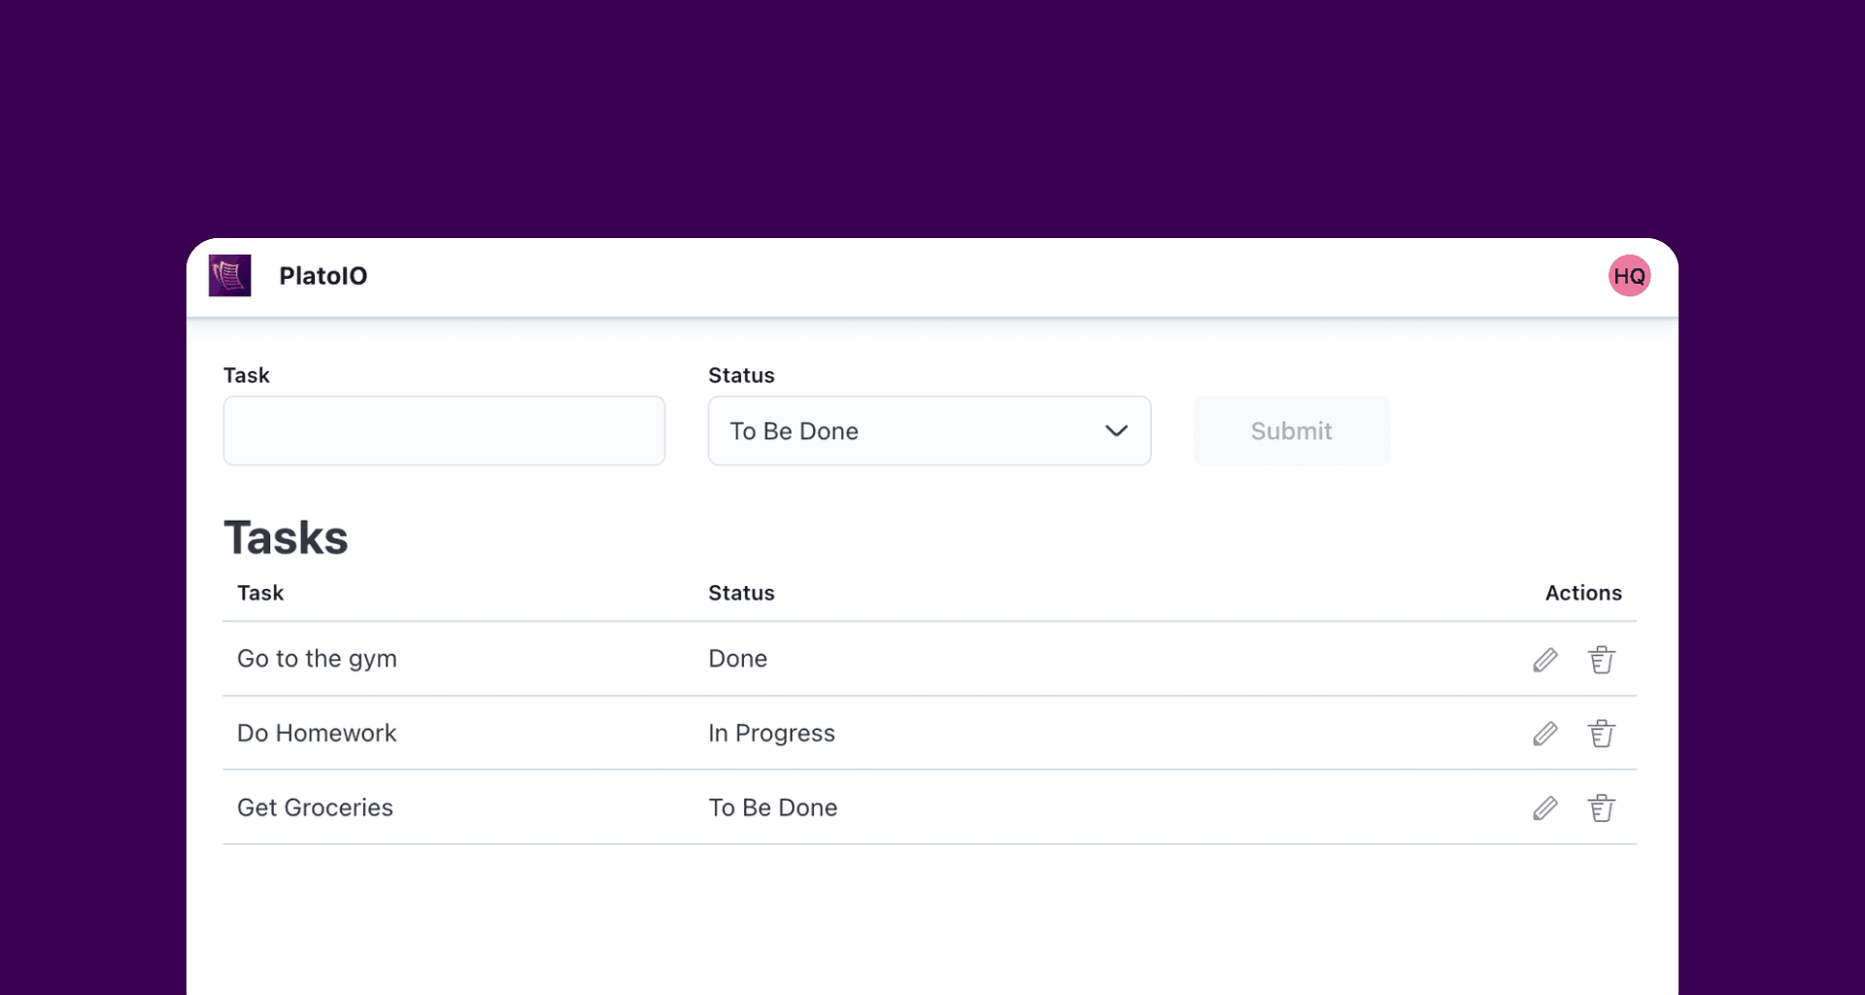The height and width of the screenshot is (995, 1865).
Task: Edit the 'Do Homework' task
Action: [1544, 734]
